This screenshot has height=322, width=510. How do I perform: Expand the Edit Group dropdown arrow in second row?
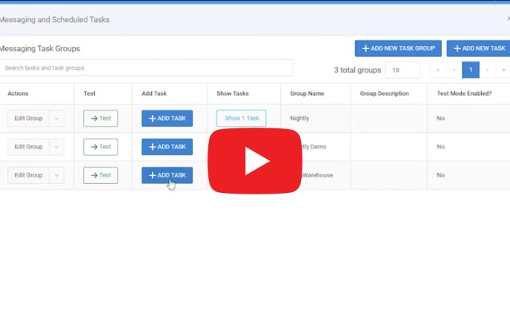57,147
